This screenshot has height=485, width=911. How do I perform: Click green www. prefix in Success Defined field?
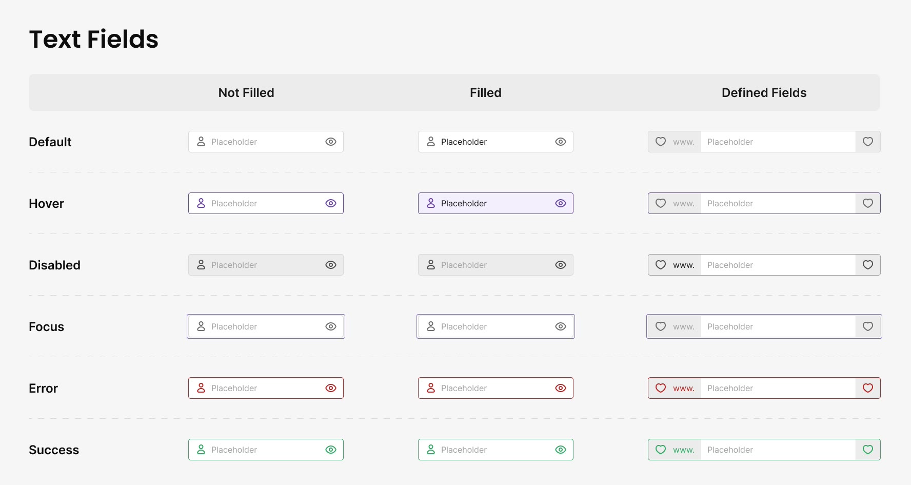[684, 450]
